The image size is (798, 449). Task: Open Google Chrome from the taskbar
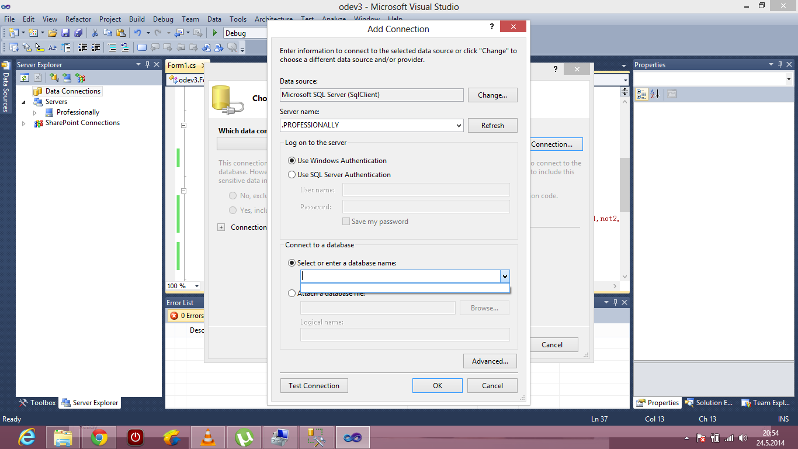coord(99,437)
